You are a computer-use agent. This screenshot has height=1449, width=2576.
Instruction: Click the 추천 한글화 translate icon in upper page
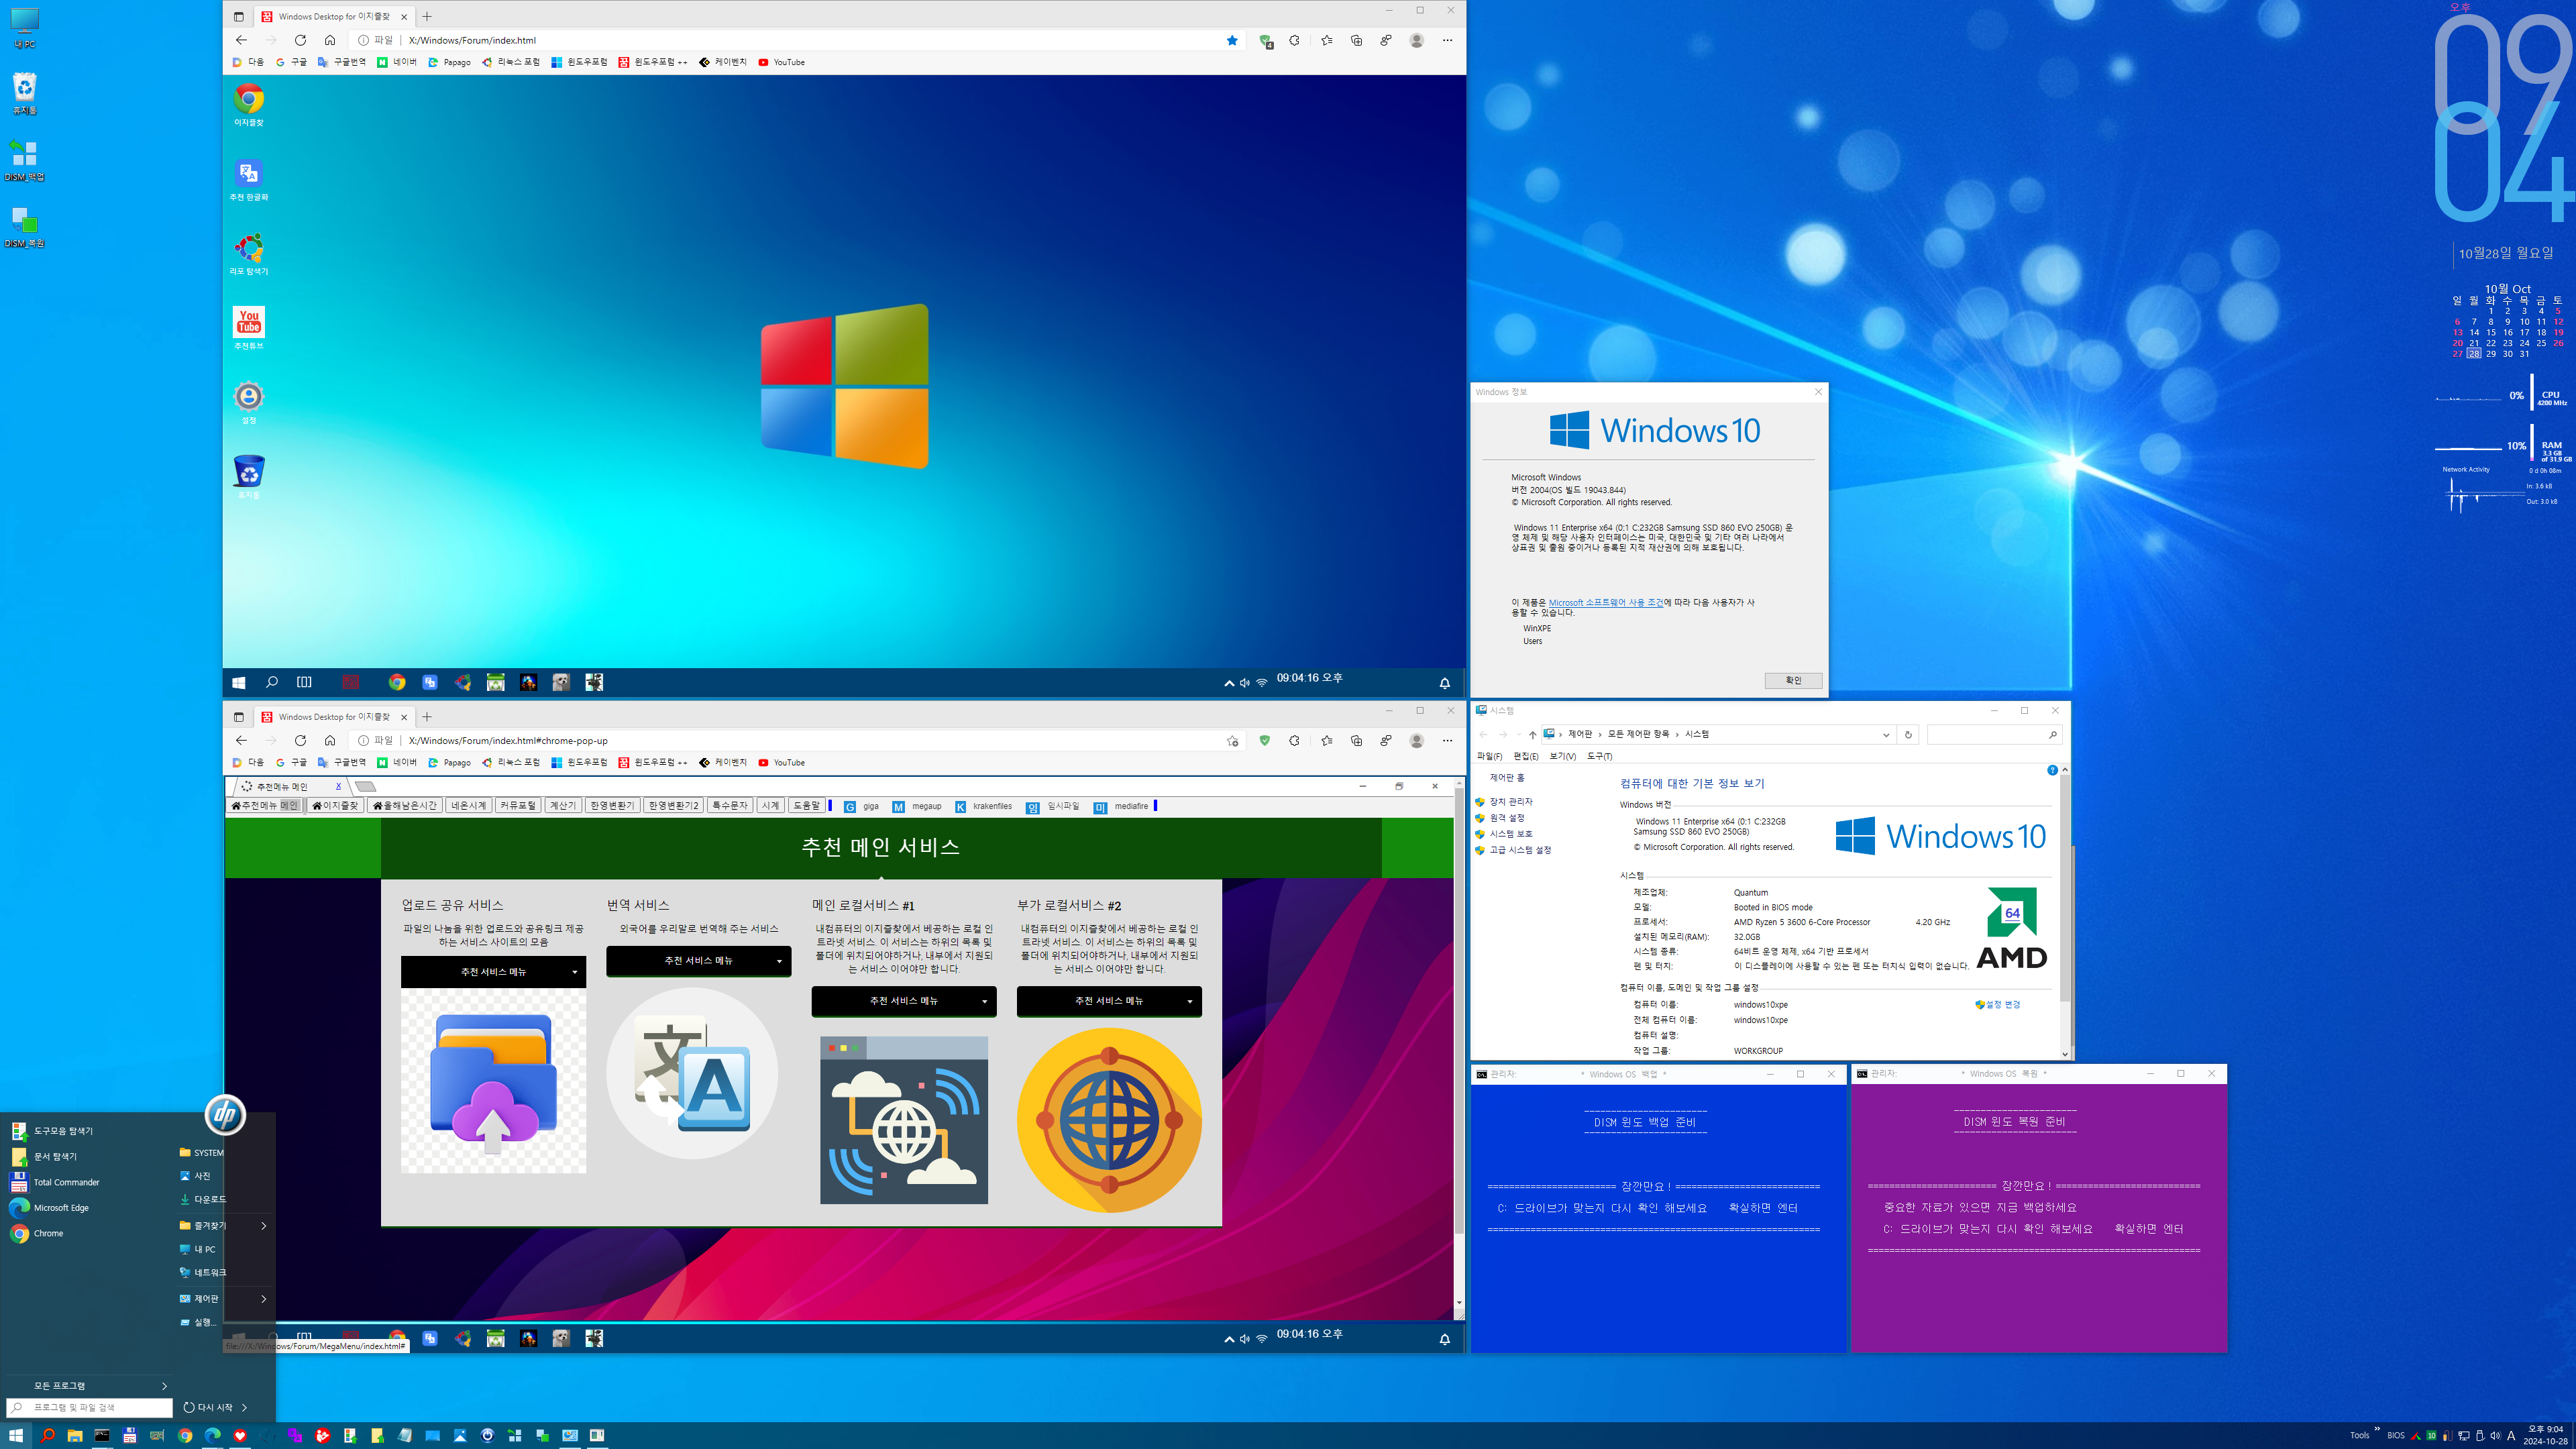point(249,180)
